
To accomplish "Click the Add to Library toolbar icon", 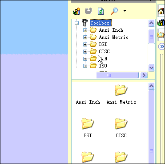I will (x=76, y=11).
